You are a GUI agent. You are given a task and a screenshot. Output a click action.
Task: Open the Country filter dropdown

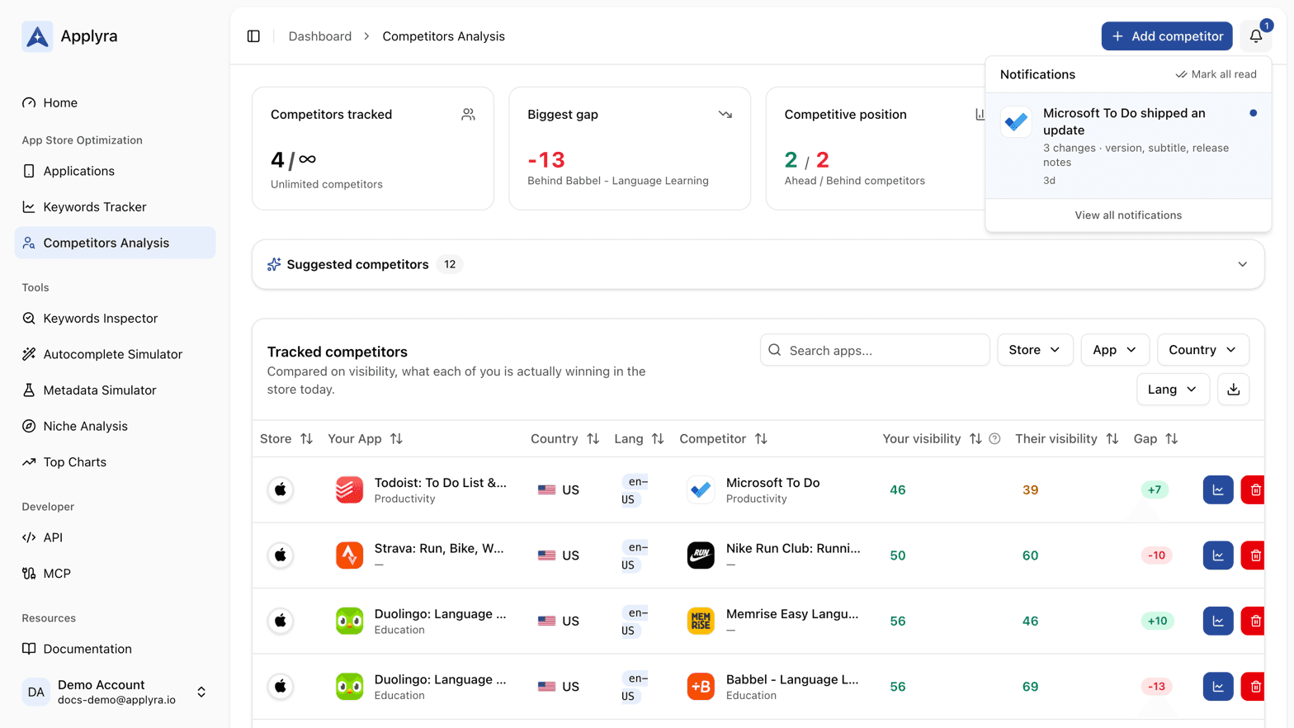[x=1202, y=350]
